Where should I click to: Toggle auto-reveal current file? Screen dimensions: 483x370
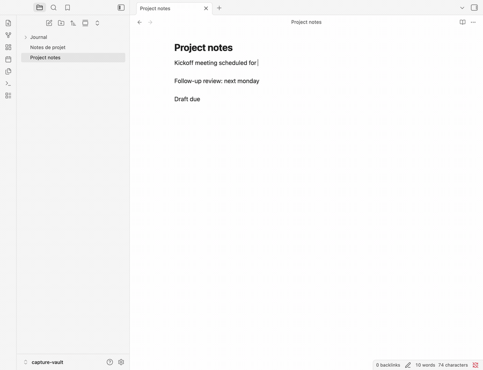[85, 23]
